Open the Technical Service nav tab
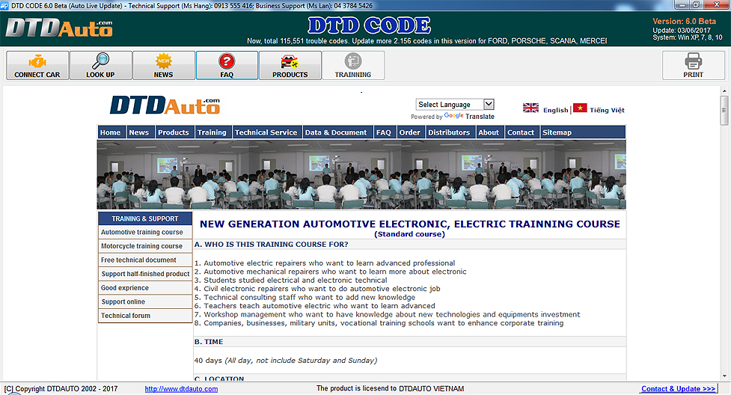This screenshot has width=731, height=395. tap(266, 132)
